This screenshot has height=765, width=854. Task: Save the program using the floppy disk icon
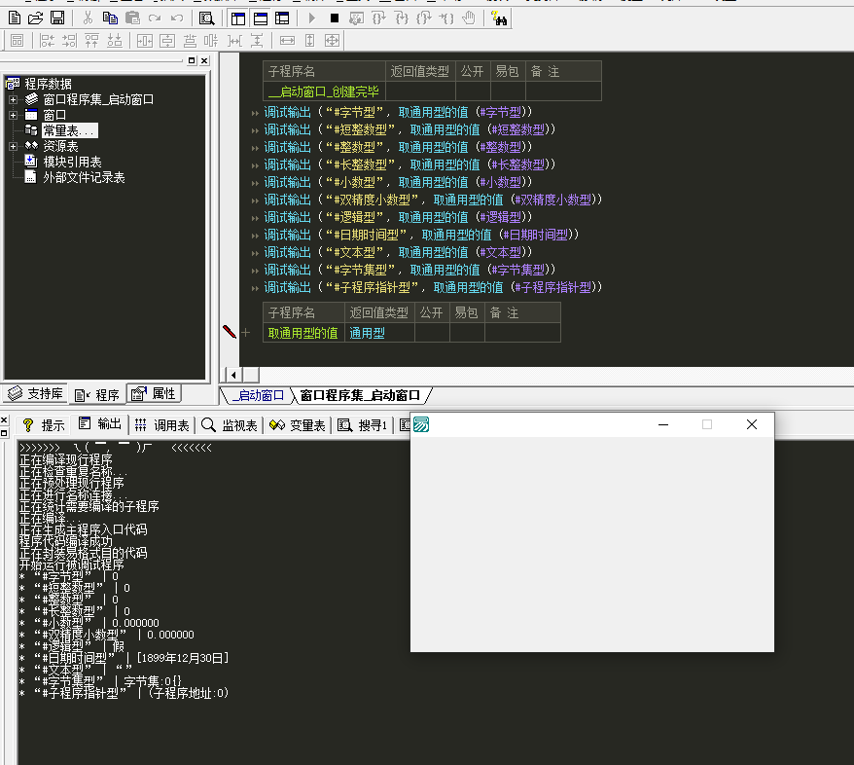(x=57, y=18)
